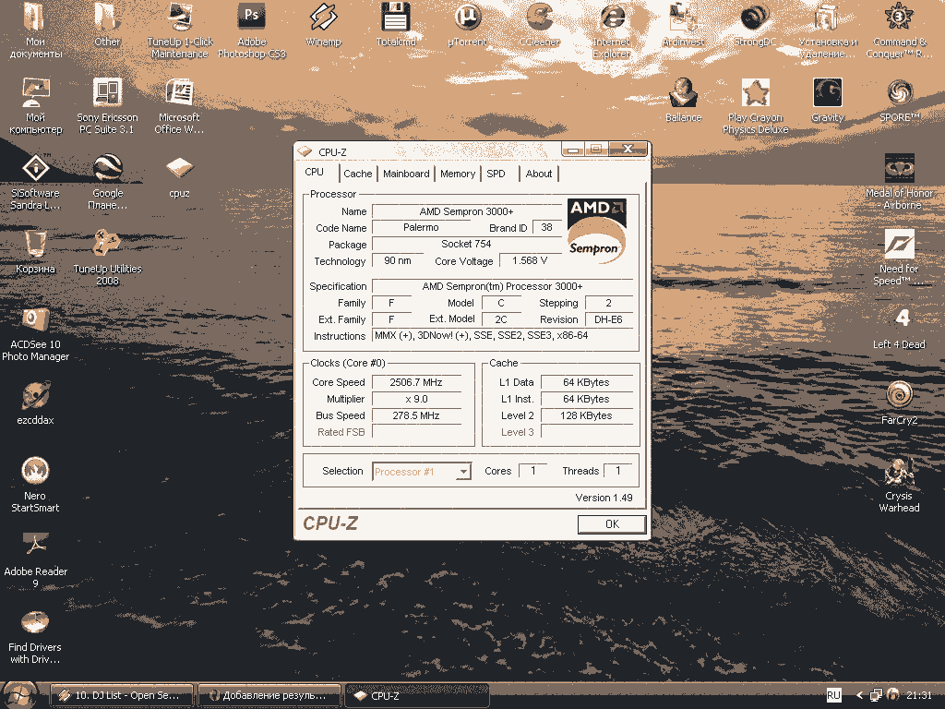The width and height of the screenshot is (945, 709).
Task: Launch Nero StartSmart from the desktop
Action: tap(35, 472)
